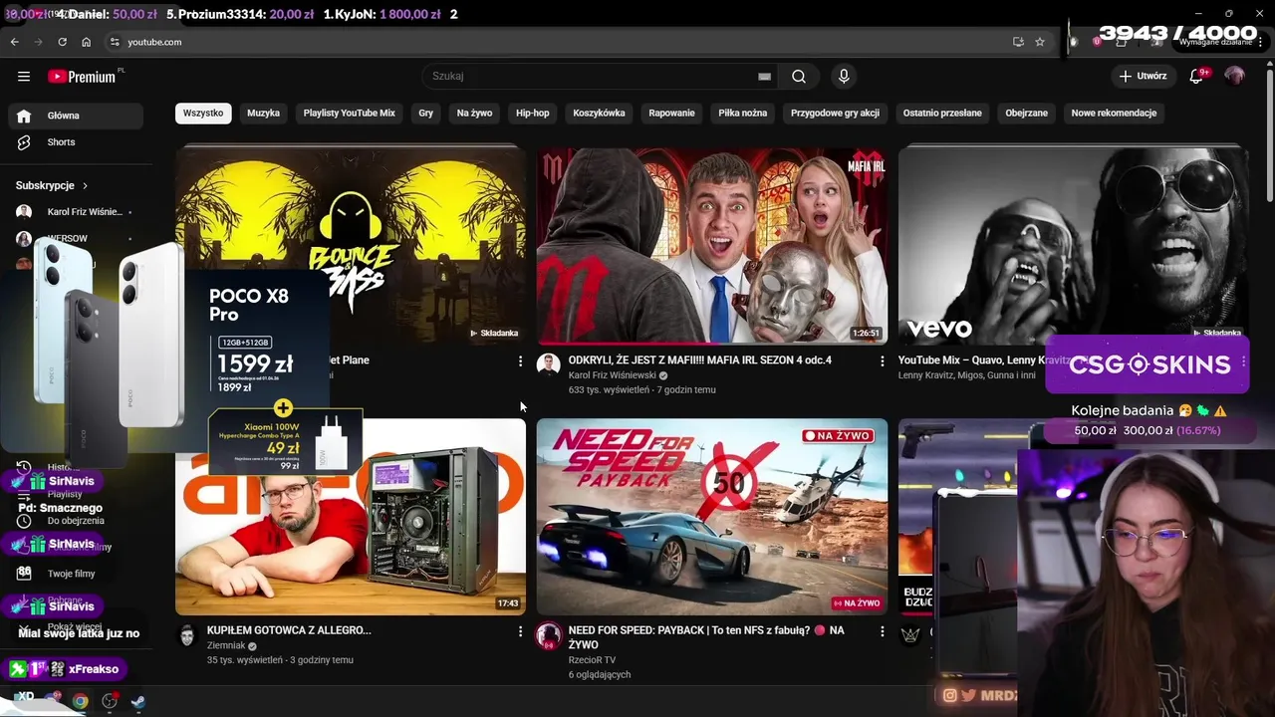Select the Wszystko filter chip

click(x=203, y=114)
